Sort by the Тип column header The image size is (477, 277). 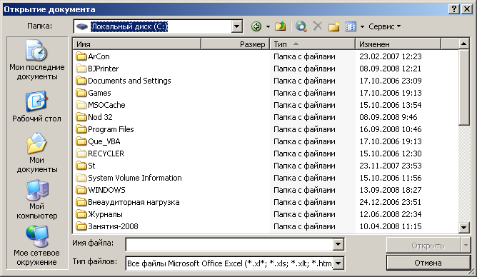313,44
